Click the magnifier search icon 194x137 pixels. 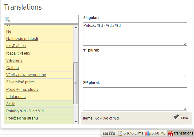point(8,19)
